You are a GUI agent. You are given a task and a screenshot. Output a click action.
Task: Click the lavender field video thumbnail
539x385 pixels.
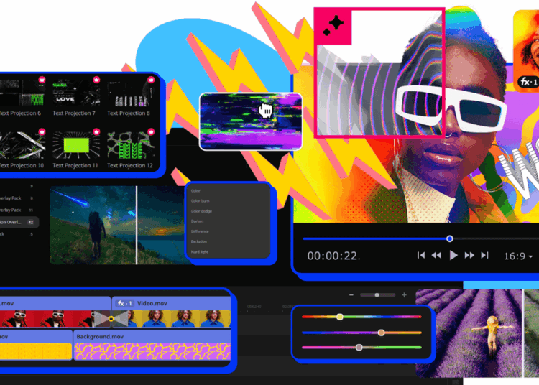point(477,333)
